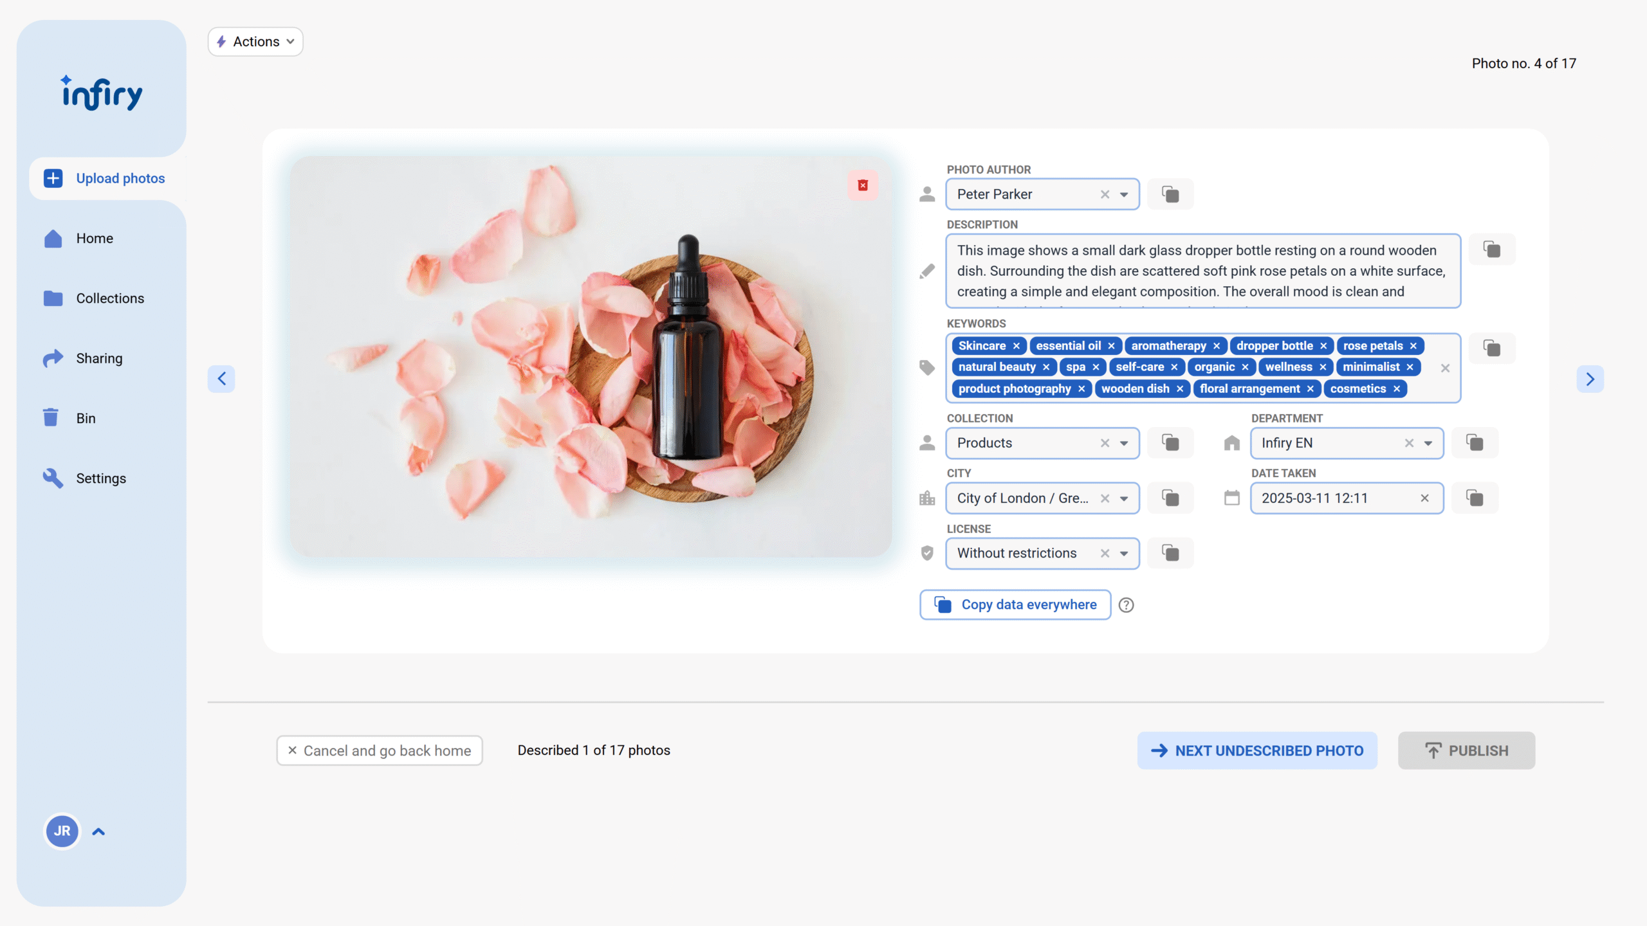Copy keywords using the copy icon
The width and height of the screenshot is (1647, 926).
click(1492, 349)
